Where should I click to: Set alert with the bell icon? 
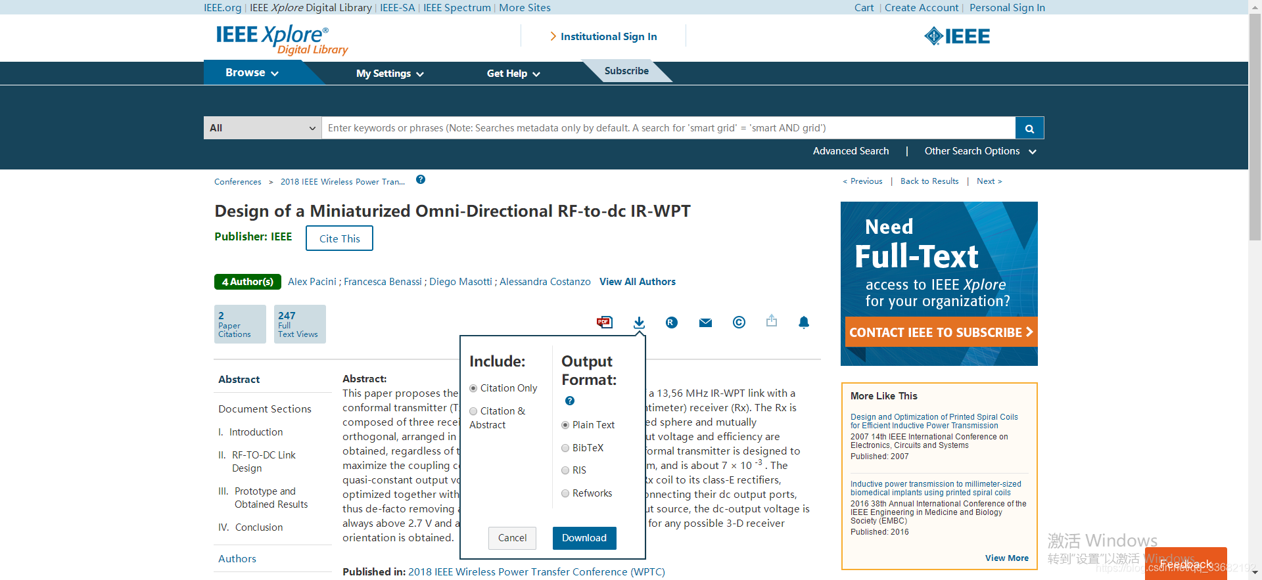click(803, 322)
